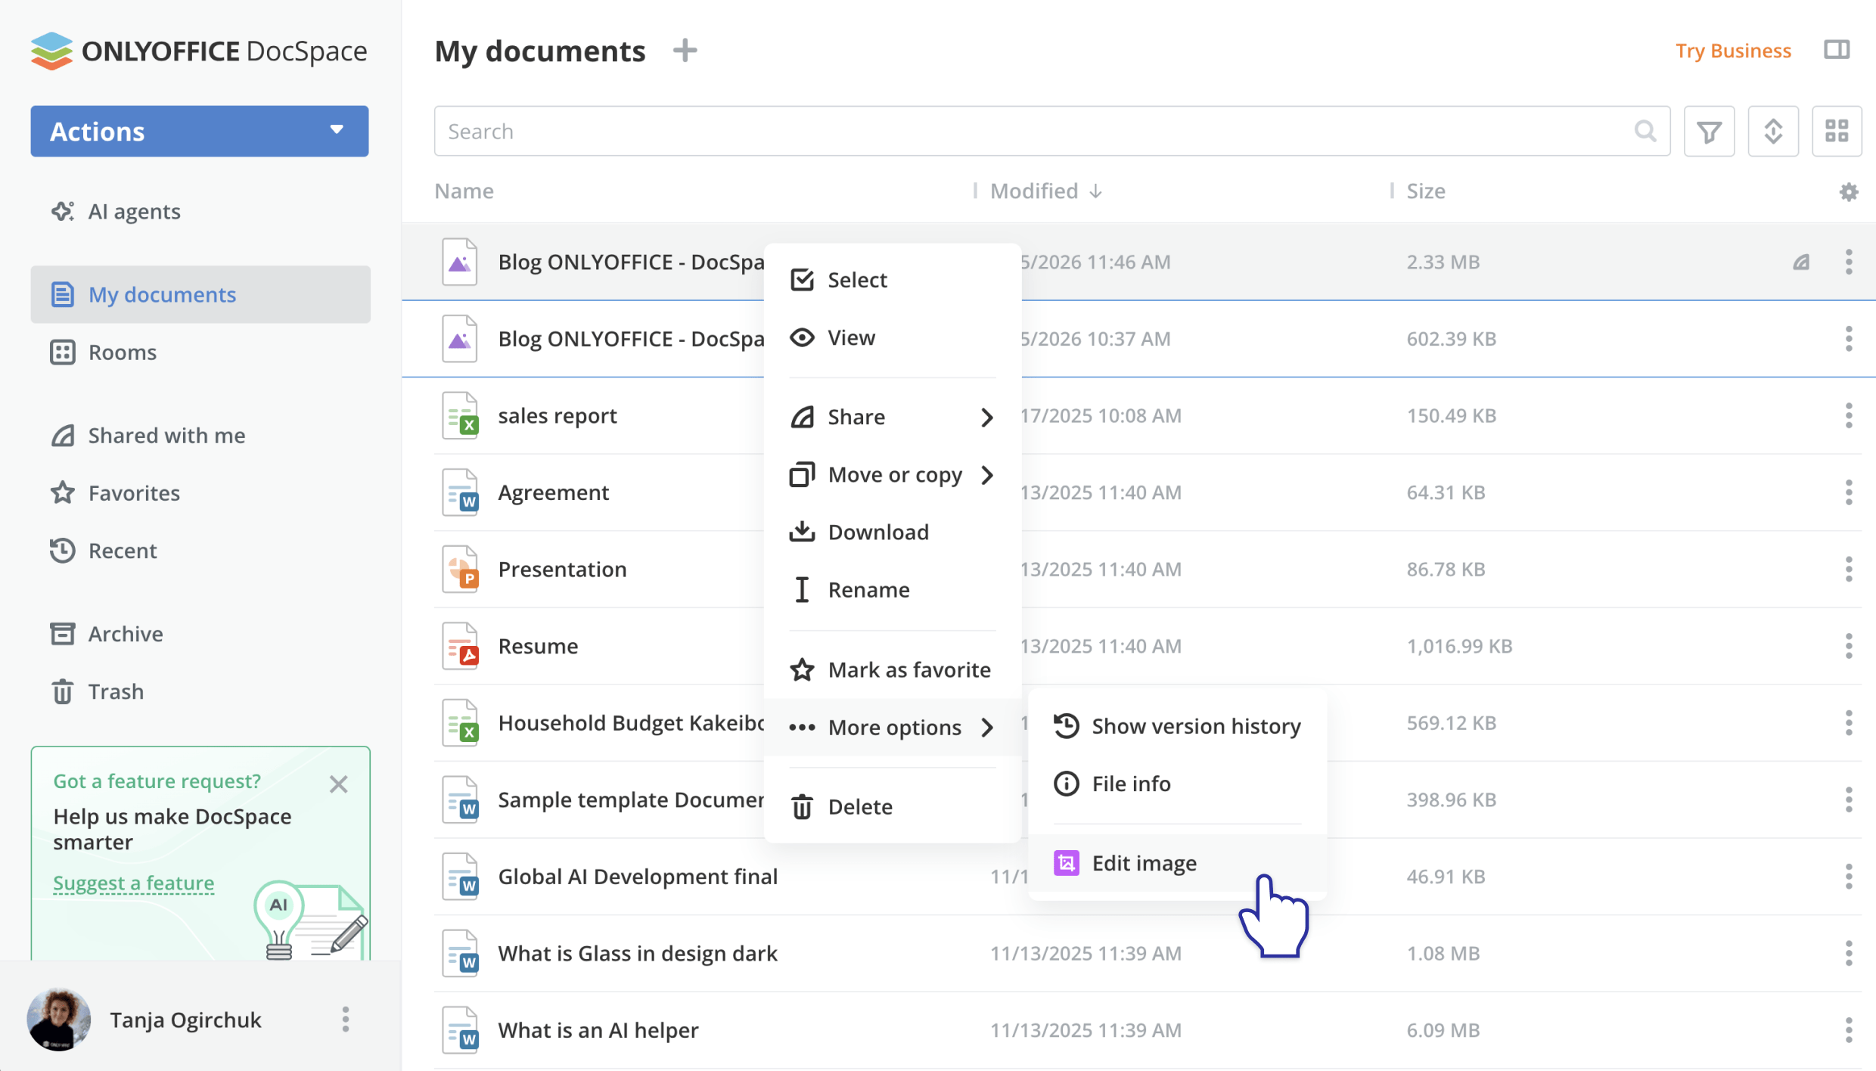Choose Select in the context menu
The image size is (1876, 1071).
coord(856,280)
